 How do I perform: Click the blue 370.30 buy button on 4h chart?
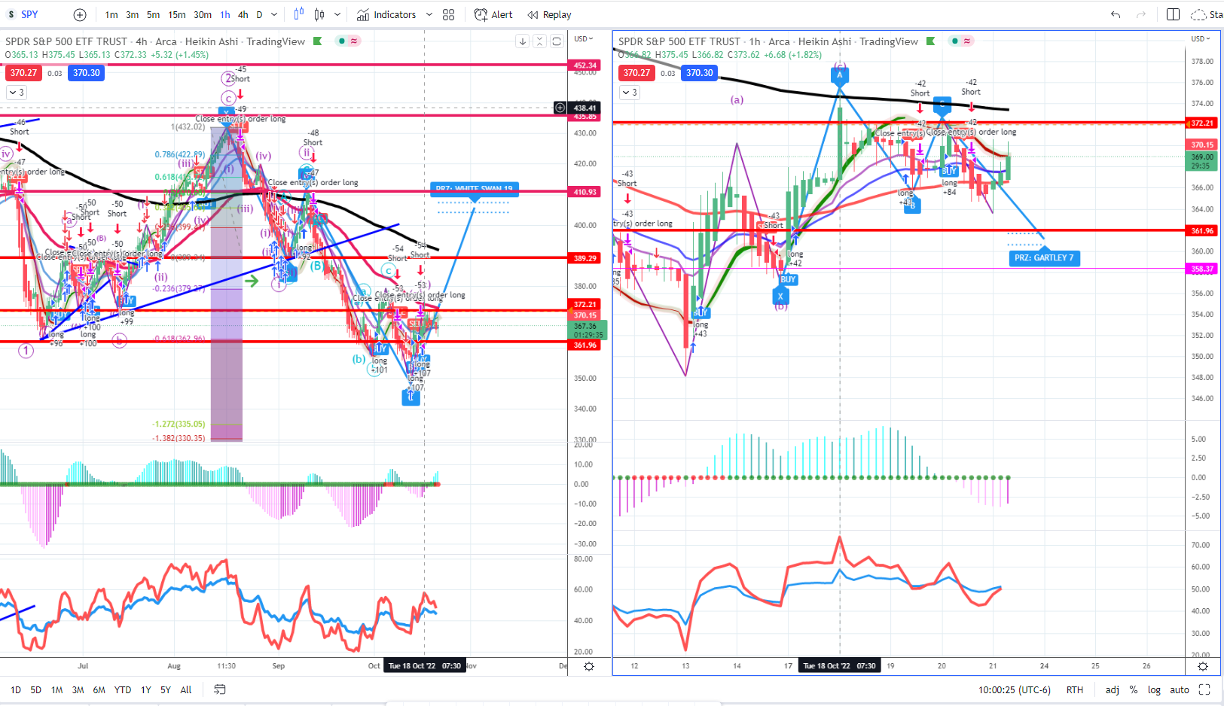point(87,73)
